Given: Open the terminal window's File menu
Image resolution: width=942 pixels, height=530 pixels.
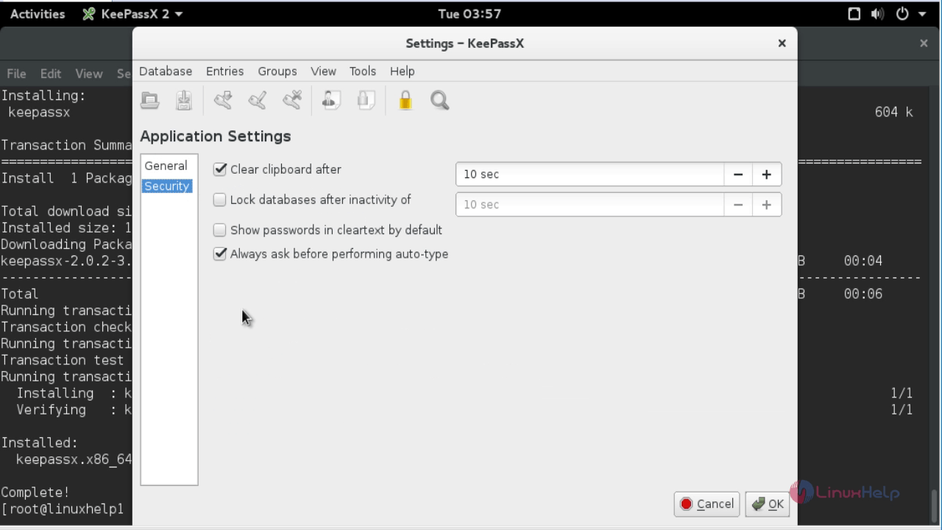Looking at the screenshot, I should click(x=16, y=74).
